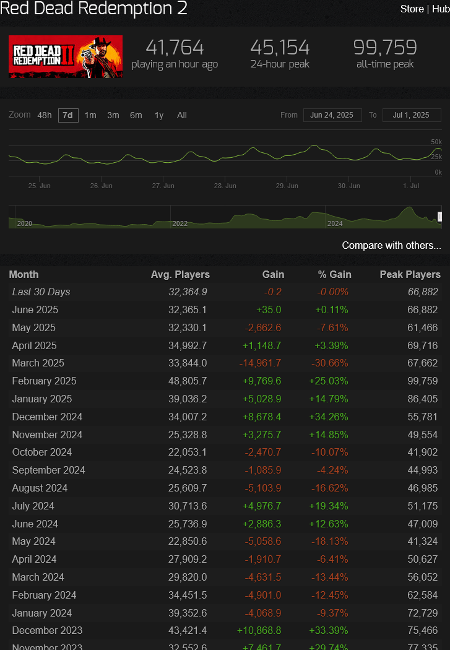Select the March 2025 row label
The width and height of the screenshot is (450, 650).
click(x=38, y=363)
